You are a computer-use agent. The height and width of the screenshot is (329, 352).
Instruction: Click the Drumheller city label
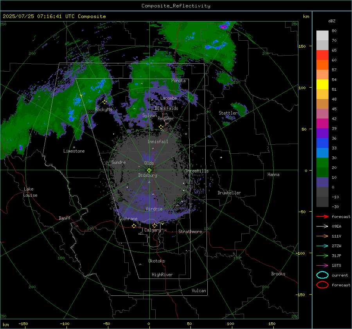[229, 193]
